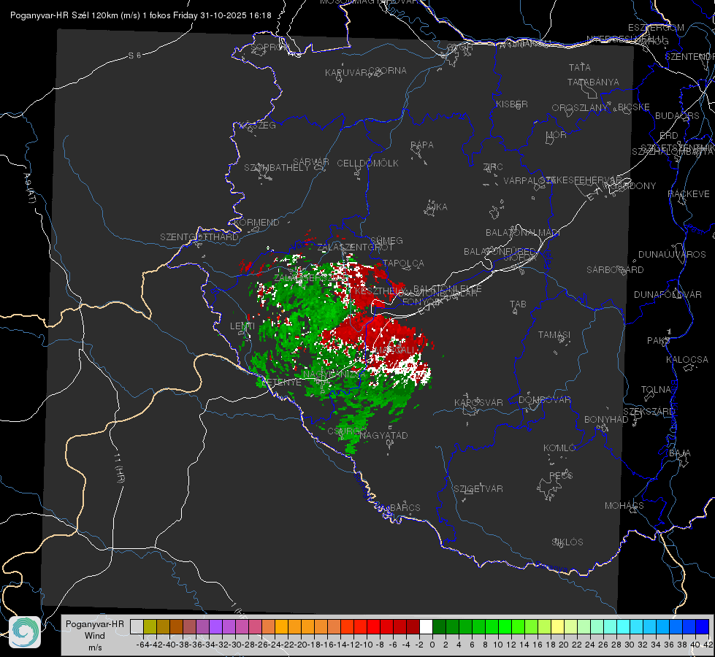
Task: Click the NAGYATAD town label
Action: coord(383,435)
